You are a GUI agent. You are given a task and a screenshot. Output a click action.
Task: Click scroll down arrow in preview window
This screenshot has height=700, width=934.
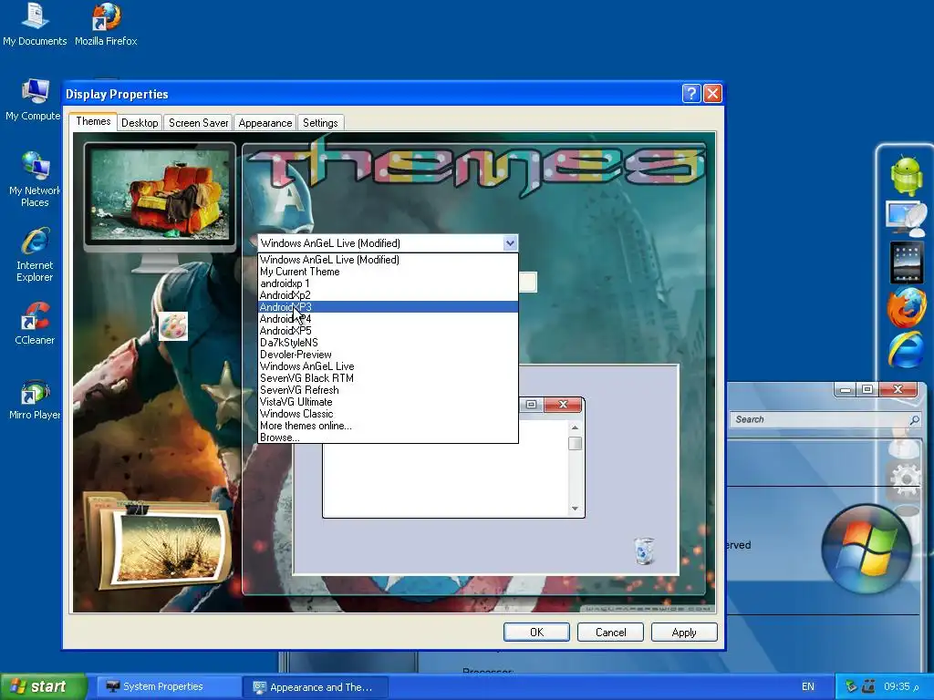[x=575, y=509]
